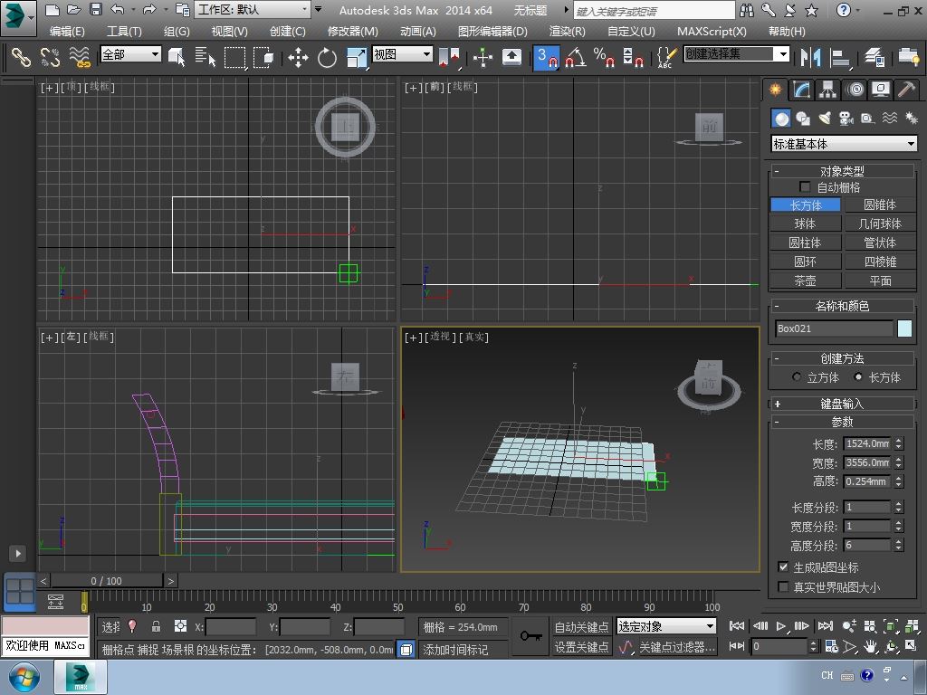The height and width of the screenshot is (695, 927).
Task: Click frame 50 on the track bar
Action: pyautogui.click(x=398, y=602)
